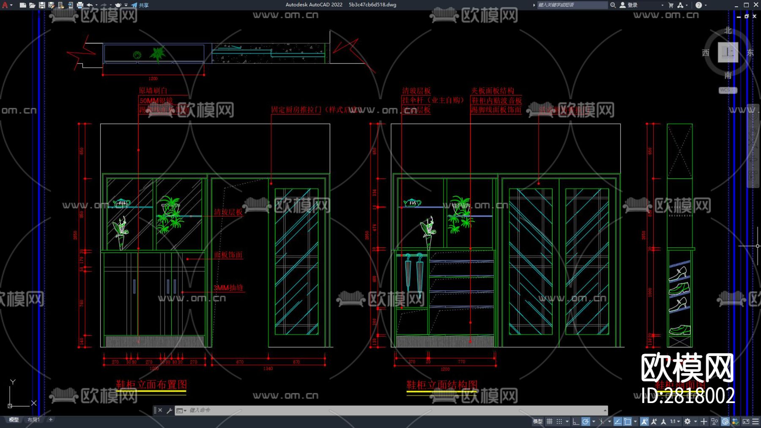Click the Undo arrow icon
The height and width of the screenshot is (428, 761).
90,5
